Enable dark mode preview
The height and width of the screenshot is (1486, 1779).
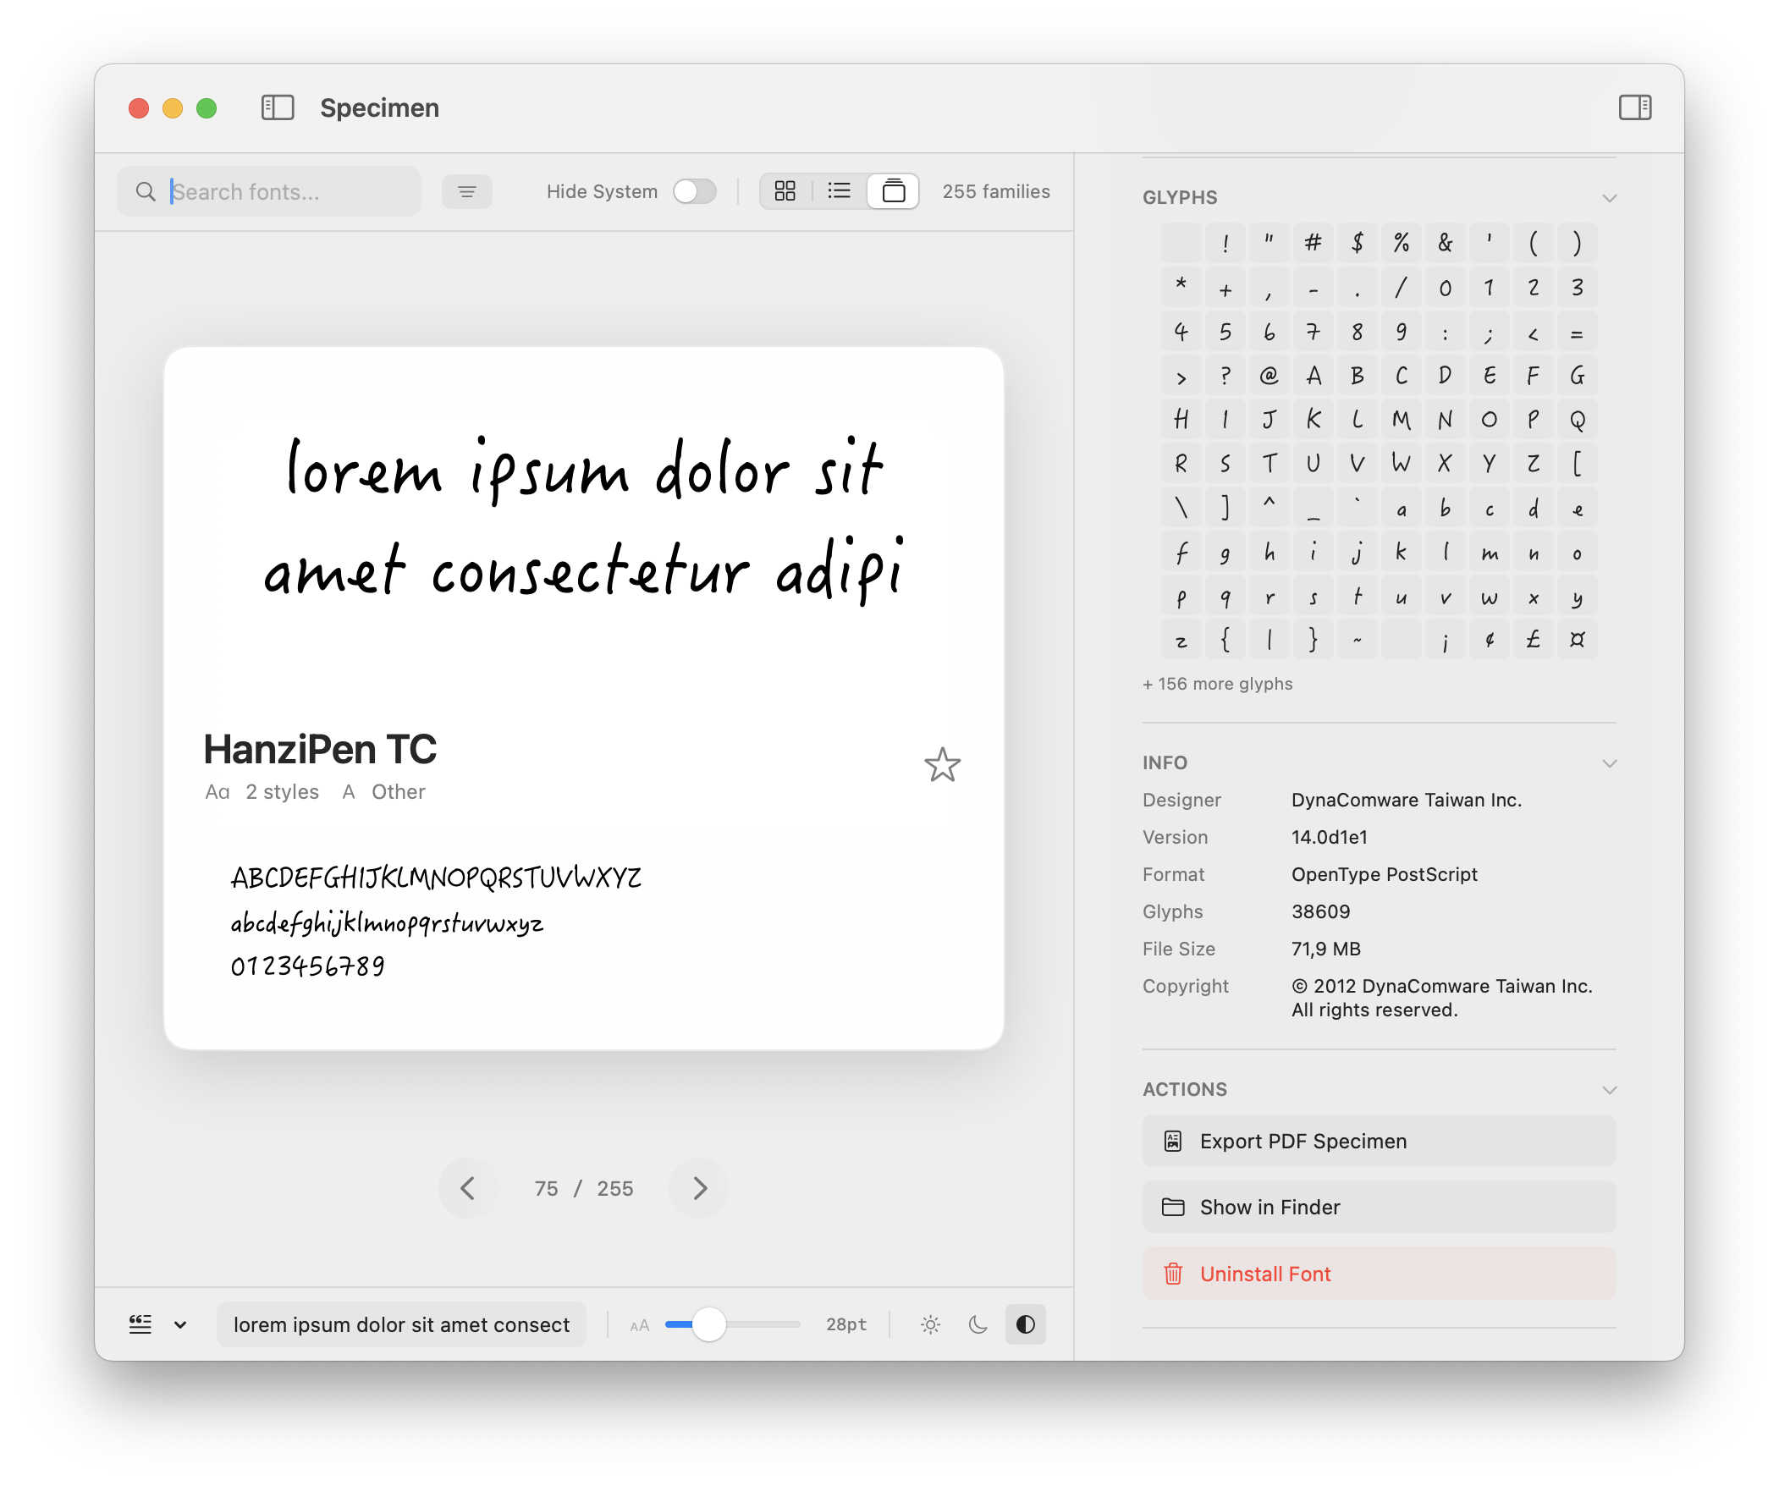pos(977,1324)
